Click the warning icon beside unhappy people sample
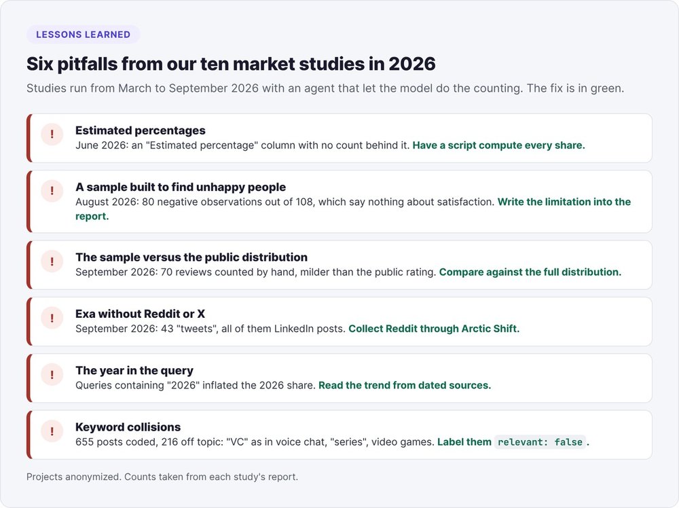This screenshot has width=679, height=508. tap(52, 191)
